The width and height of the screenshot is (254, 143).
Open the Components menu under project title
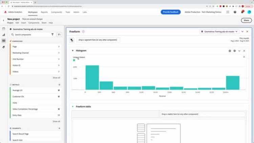tap(34, 23)
